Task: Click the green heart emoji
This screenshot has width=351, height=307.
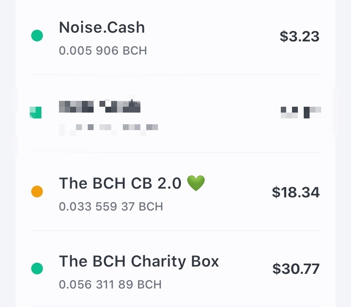Action: tap(196, 183)
